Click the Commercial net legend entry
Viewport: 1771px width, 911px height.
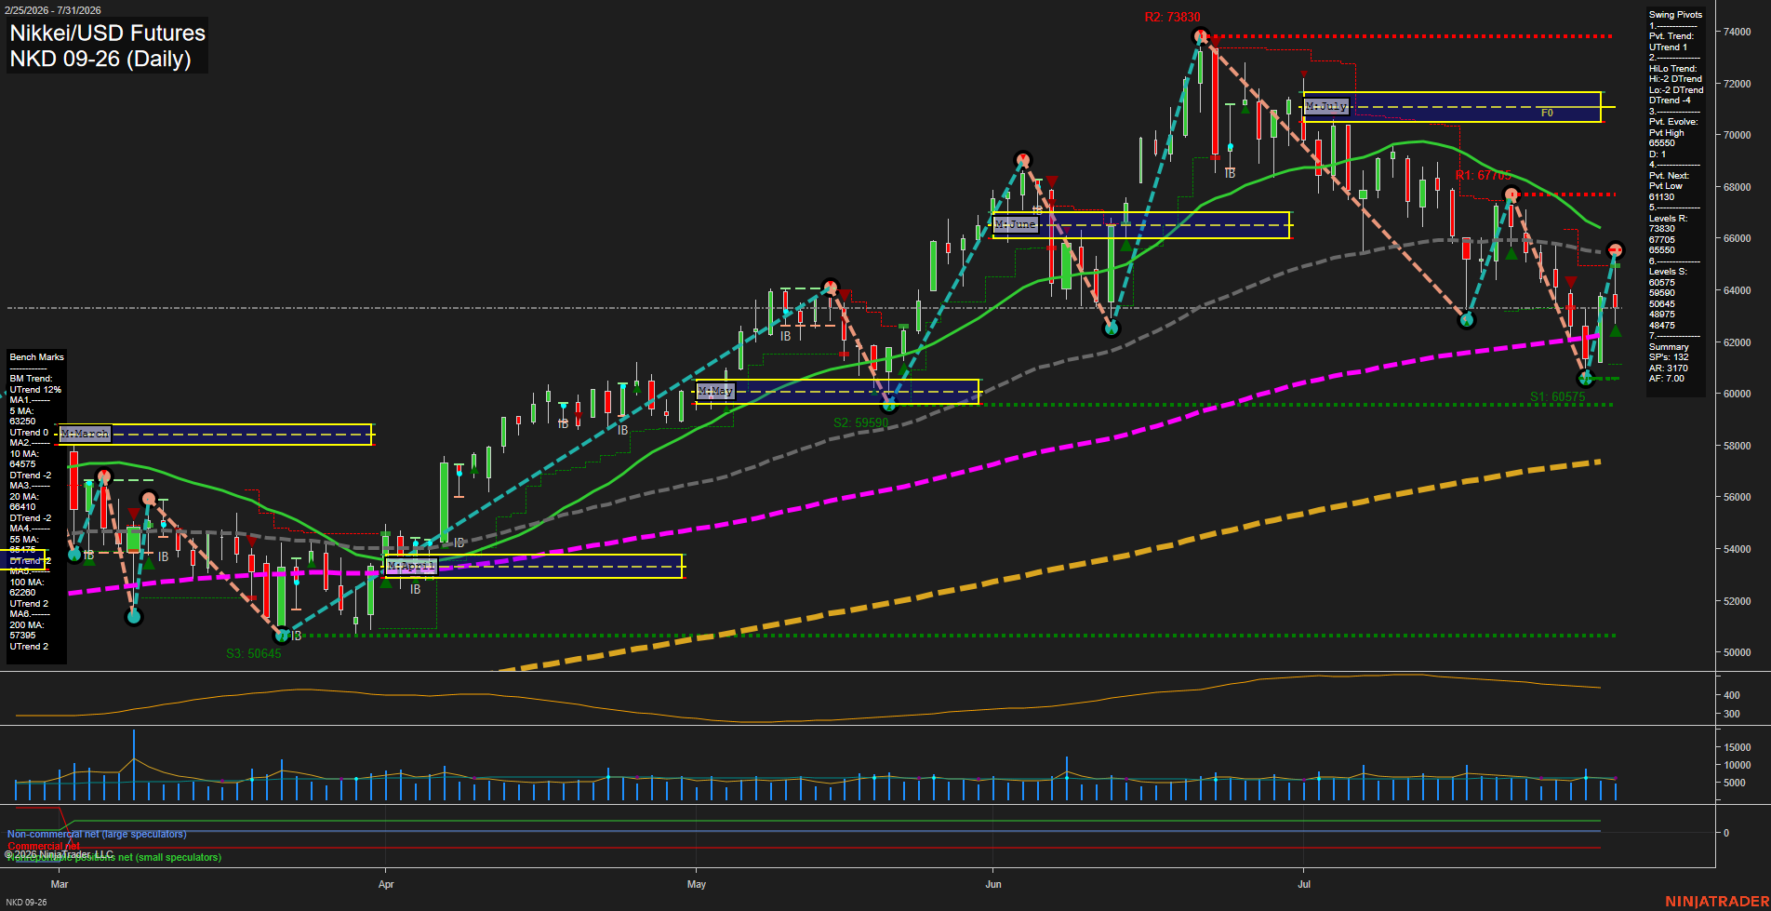point(44,846)
